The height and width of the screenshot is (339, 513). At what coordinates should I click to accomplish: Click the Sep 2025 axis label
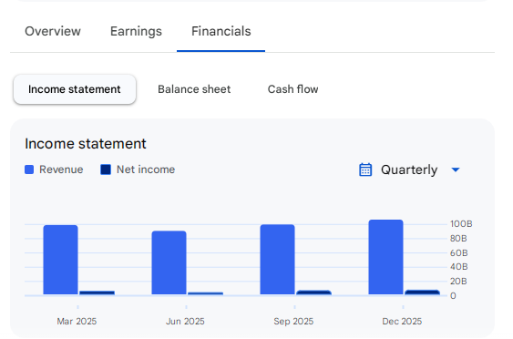click(x=293, y=322)
